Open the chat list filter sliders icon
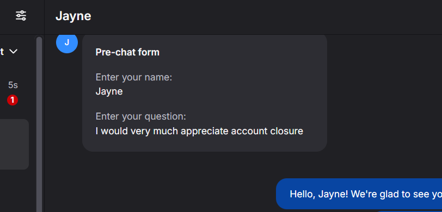Image resolution: width=442 pixels, height=212 pixels. [x=21, y=15]
